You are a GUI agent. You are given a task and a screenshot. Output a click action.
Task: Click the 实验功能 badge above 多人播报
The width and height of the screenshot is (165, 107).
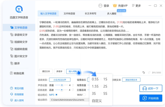coord(122,11)
